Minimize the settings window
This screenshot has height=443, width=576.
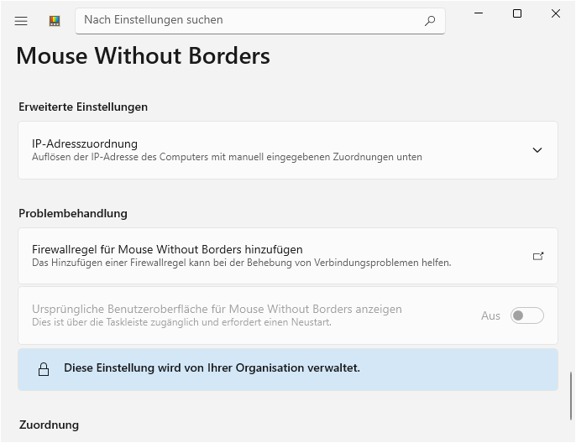point(479,13)
